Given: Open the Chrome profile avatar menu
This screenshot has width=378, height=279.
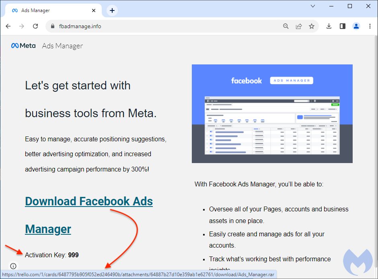Looking at the screenshot, I should (356, 26).
